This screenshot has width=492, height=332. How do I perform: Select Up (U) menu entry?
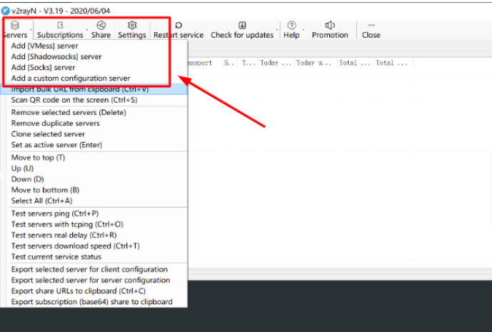click(x=94, y=168)
